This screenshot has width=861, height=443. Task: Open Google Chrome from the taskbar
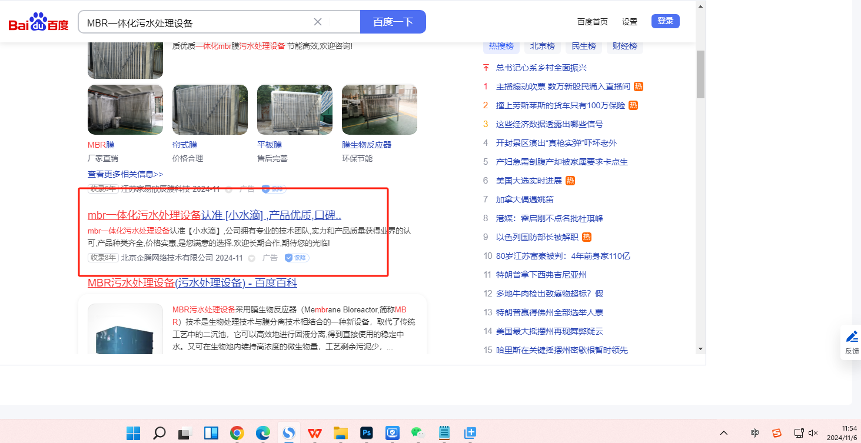237,434
